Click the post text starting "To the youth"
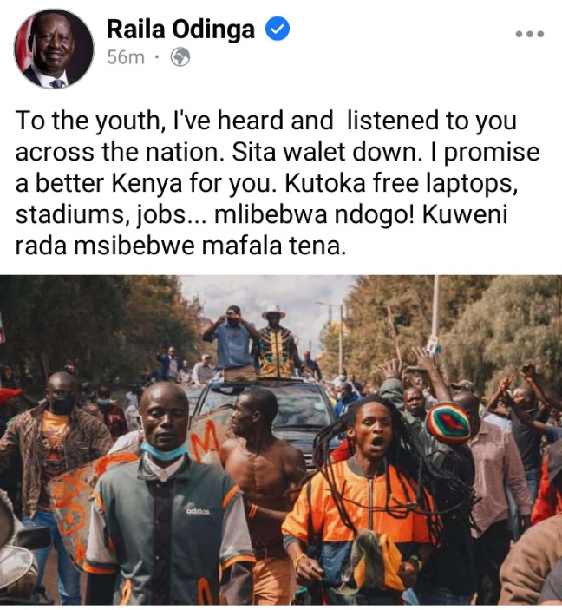 [x=278, y=183]
